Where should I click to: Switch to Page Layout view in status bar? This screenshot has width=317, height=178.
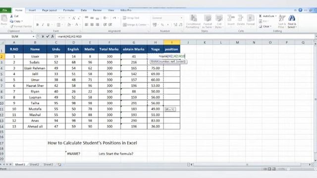[269, 169]
